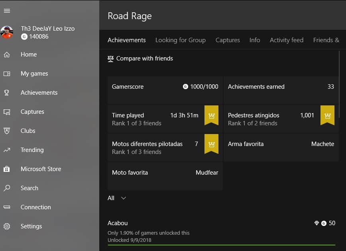This screenshot has width=346, height=251.
Task: Click the Connection console icon
Action: click(x=7, y=207)
